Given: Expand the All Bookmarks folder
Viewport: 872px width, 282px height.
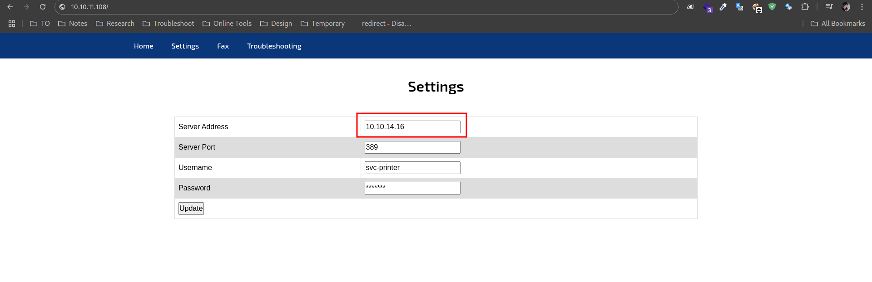Looking at the screenshot, I should (x=838, y=24).
